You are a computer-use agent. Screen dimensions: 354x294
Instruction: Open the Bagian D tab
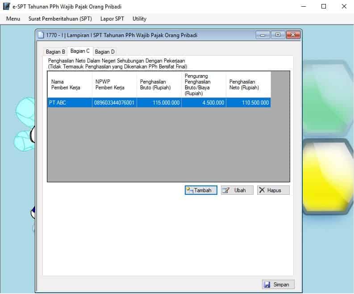point(105,52)
